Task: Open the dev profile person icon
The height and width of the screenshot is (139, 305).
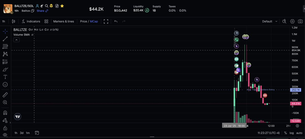Action: click(x=37, y=6)
